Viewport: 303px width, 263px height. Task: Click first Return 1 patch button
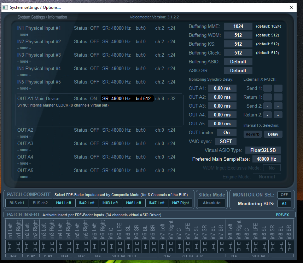point(267,97)
